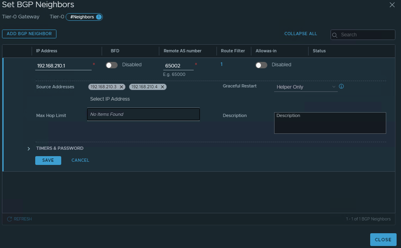
Task: Click the Refresh icon at bottom left
Action: [10, 219]
